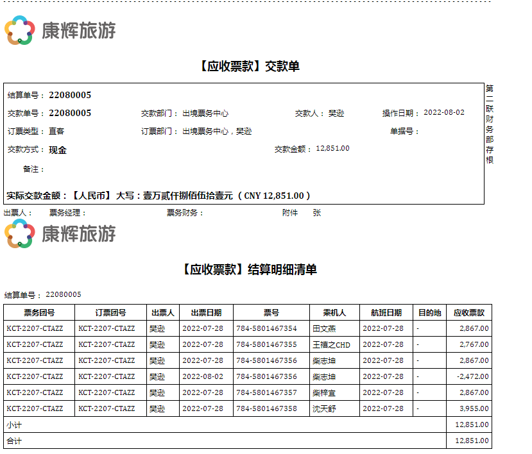Click the 康辉旅游 logo at page top
The height and width of the screenshot is (454, 532).
[60, 30]
